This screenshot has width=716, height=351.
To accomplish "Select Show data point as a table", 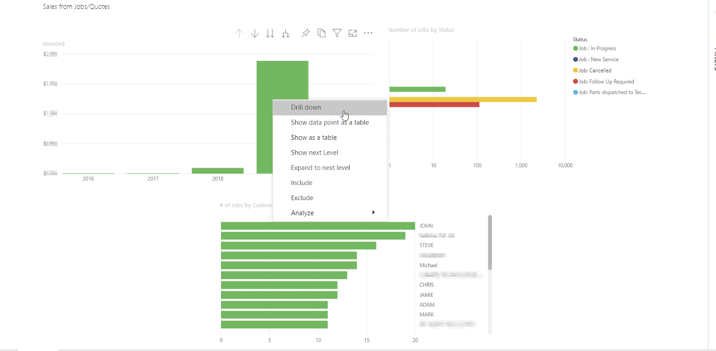I will pos(330,122).
